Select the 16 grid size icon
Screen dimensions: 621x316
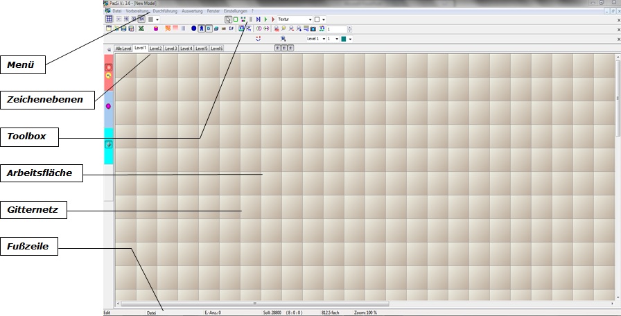click(126, 19)
